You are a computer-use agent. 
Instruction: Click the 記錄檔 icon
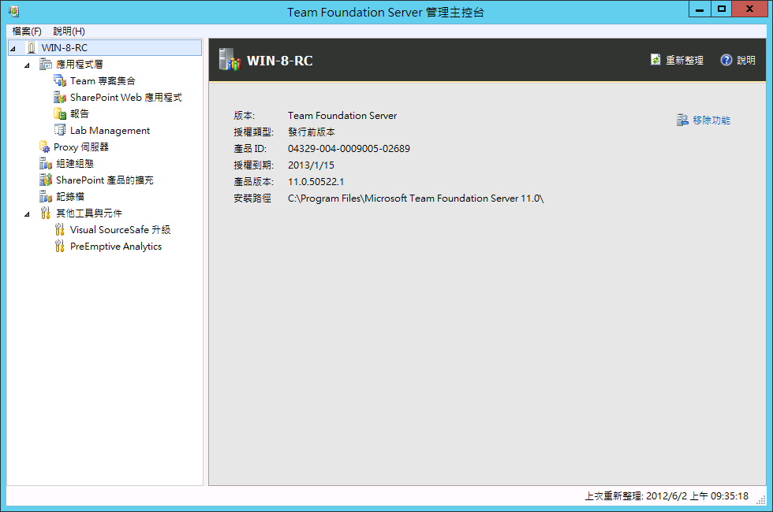click(x=46, y=196)
